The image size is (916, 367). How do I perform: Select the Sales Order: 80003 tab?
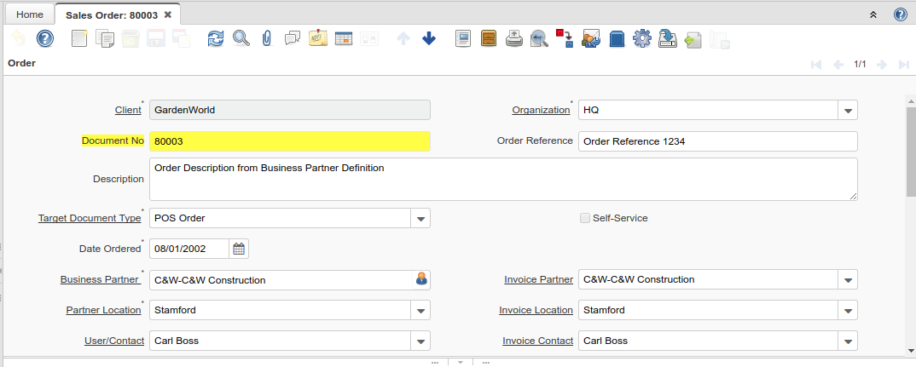tap(113, 14)
